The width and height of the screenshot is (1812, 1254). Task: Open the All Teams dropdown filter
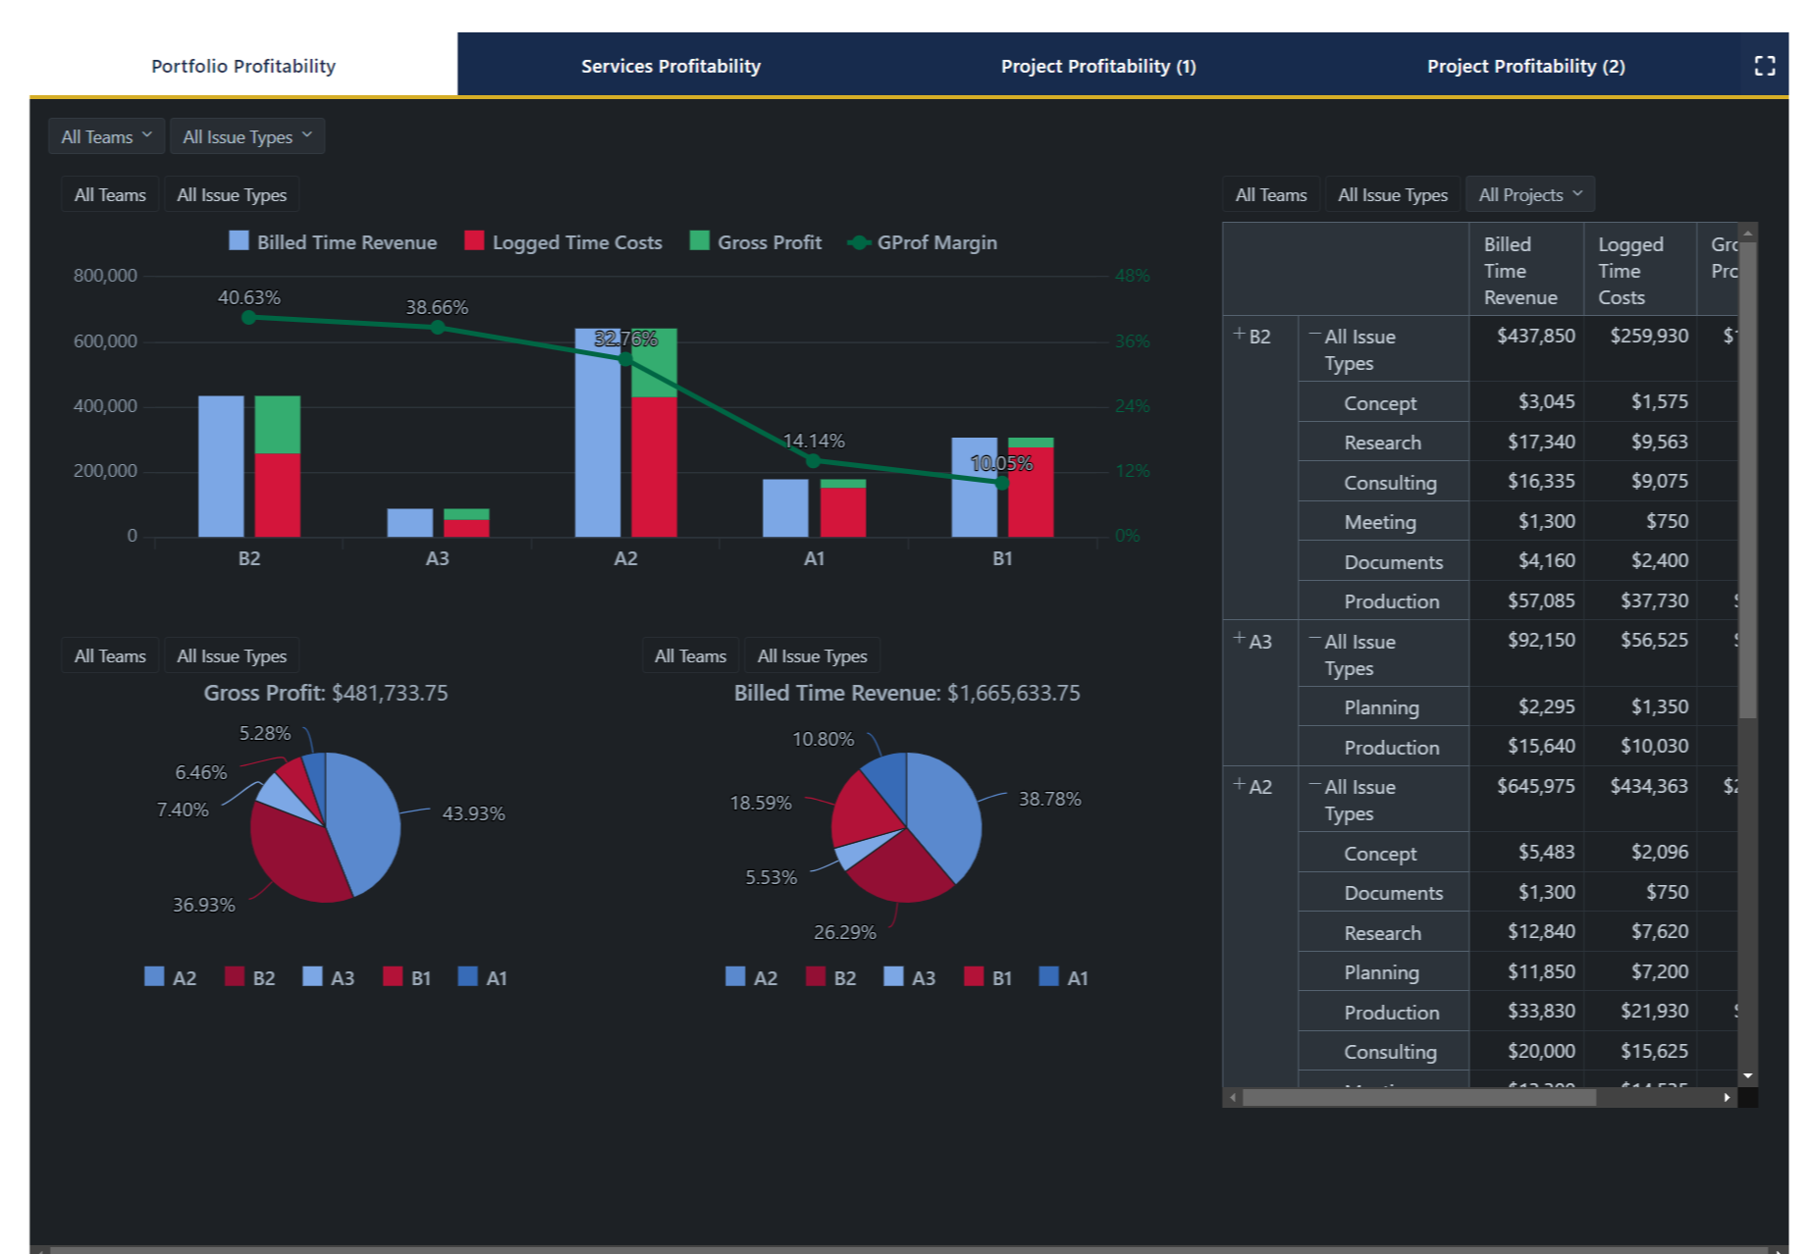coord(106,136)
